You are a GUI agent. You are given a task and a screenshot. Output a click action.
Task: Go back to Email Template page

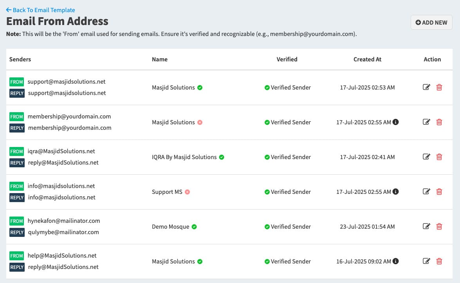click(x=40, y=10)
